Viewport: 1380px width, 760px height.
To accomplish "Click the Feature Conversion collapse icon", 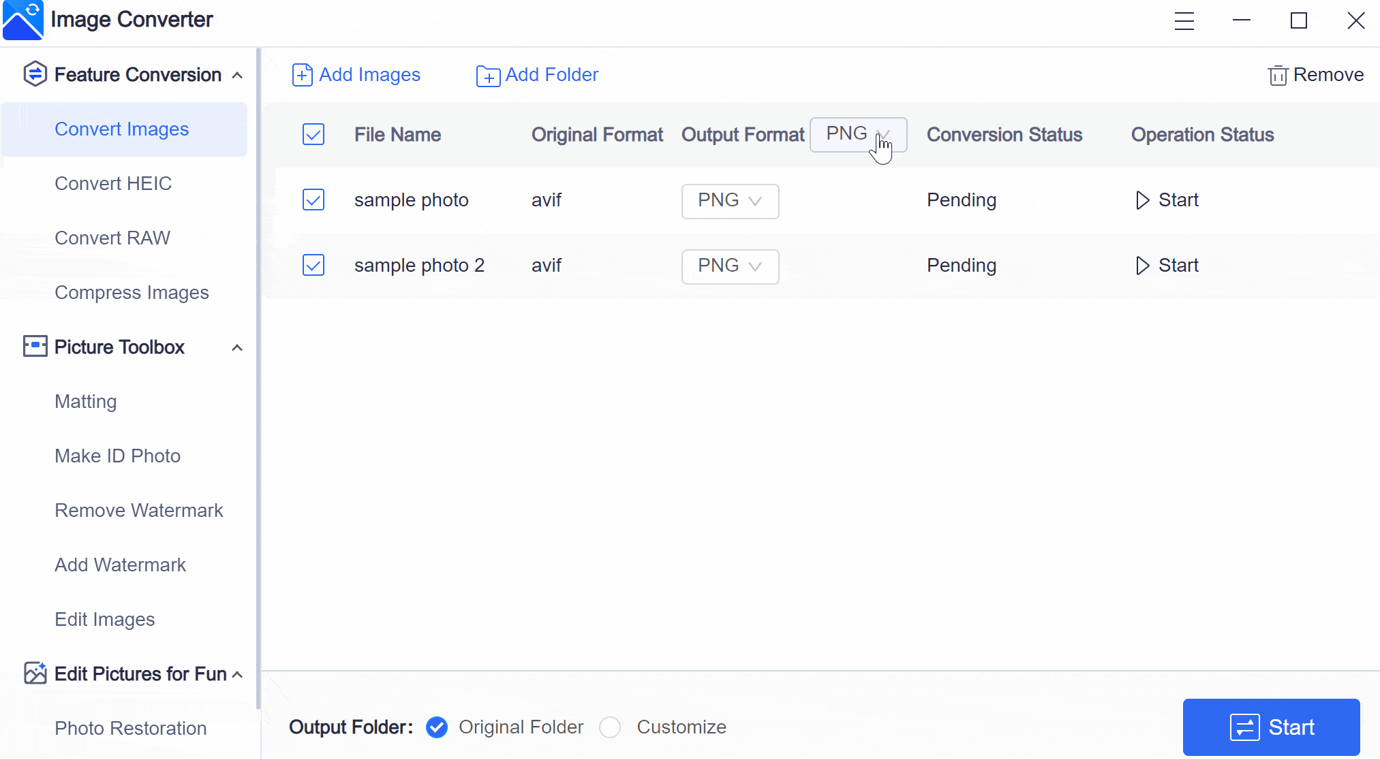I will [237, 75].
